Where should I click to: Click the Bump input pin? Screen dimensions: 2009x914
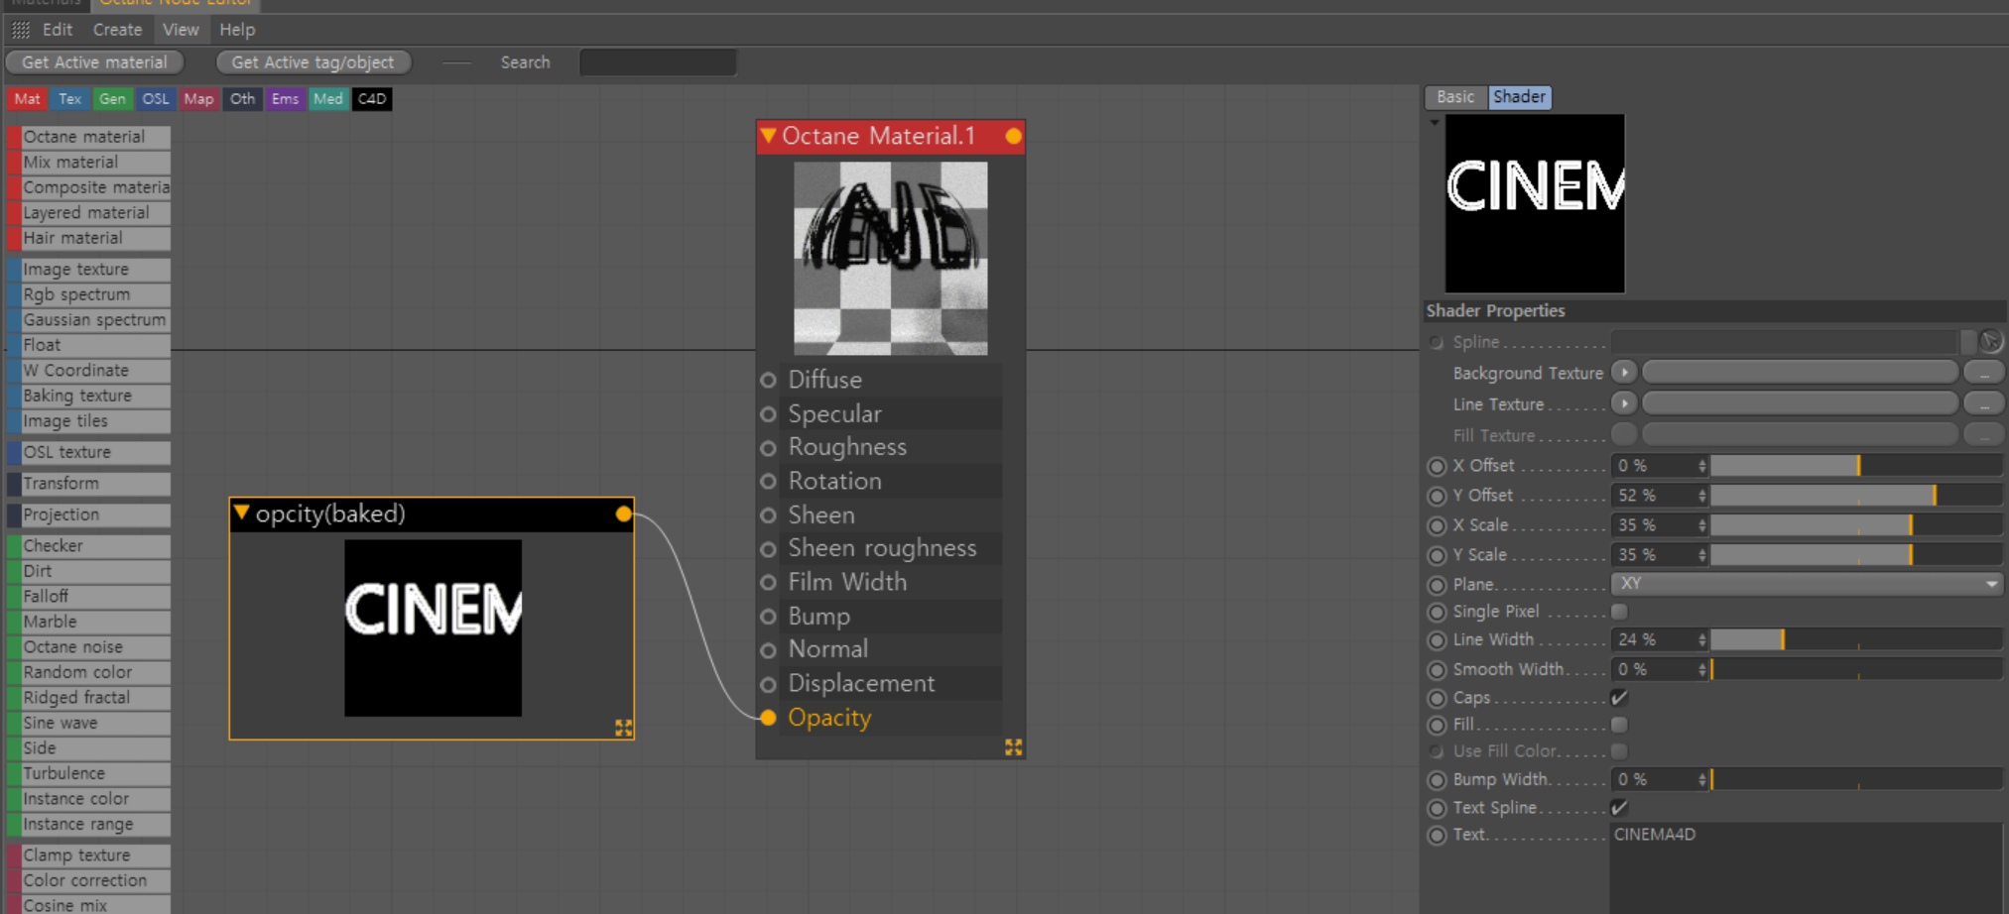pyautogui.click(x=768, y=617)
